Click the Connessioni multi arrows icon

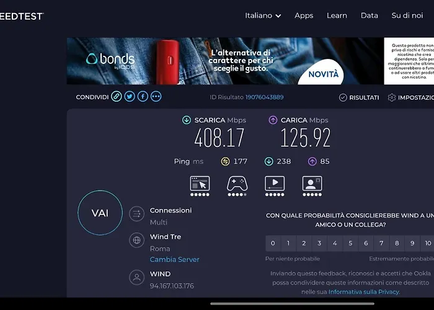(137, 214)
